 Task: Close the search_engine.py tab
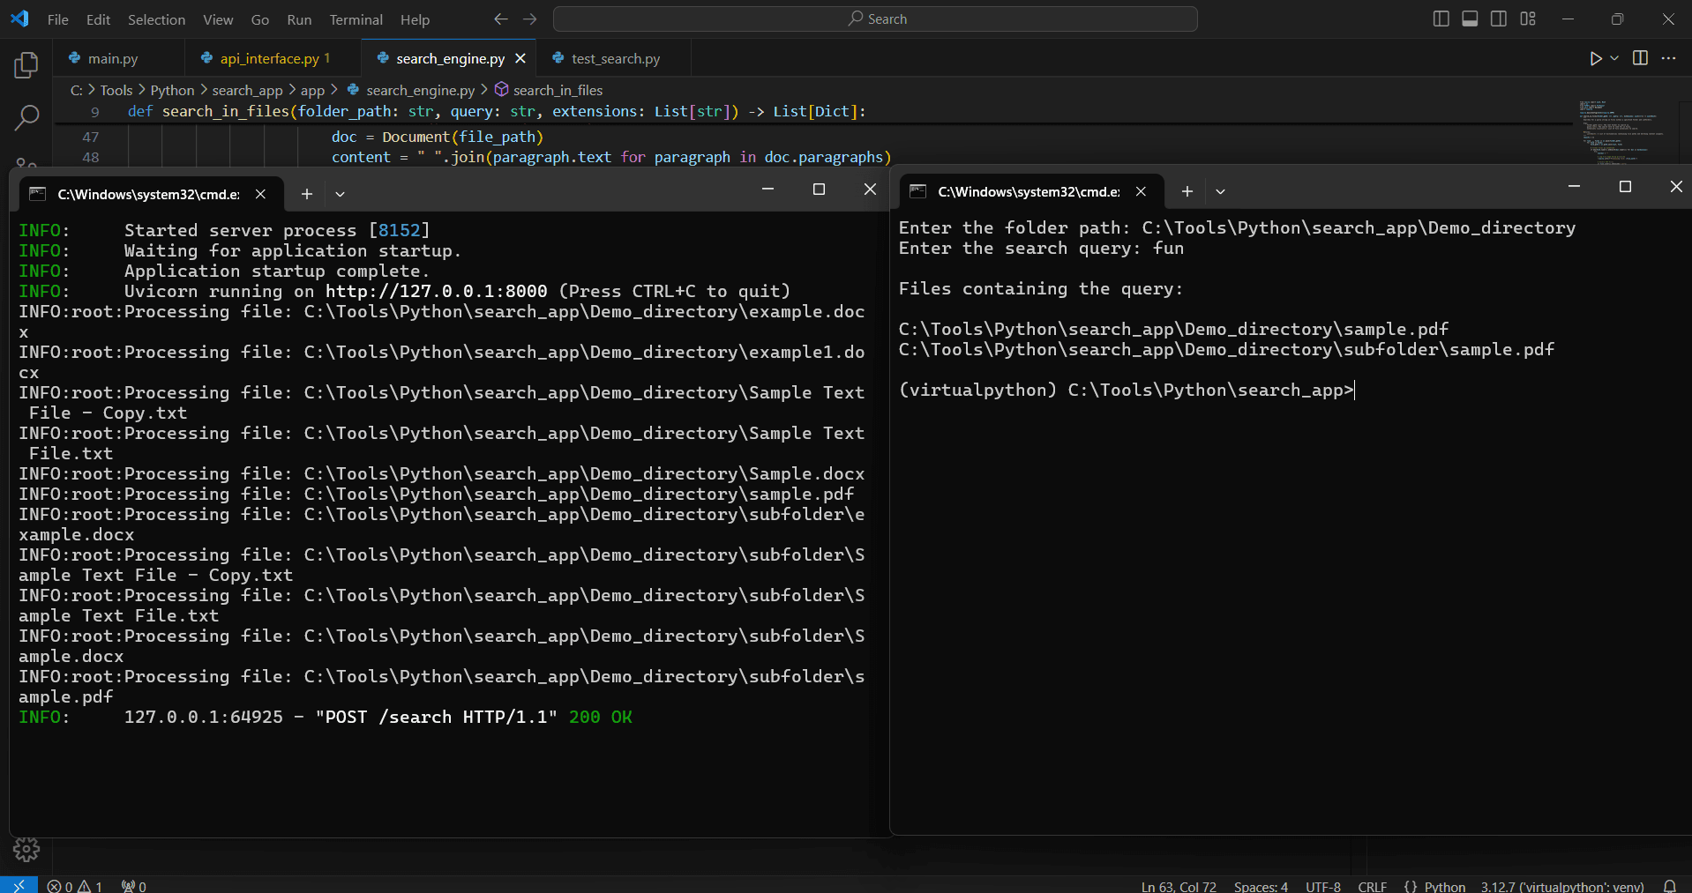[520, 58]
